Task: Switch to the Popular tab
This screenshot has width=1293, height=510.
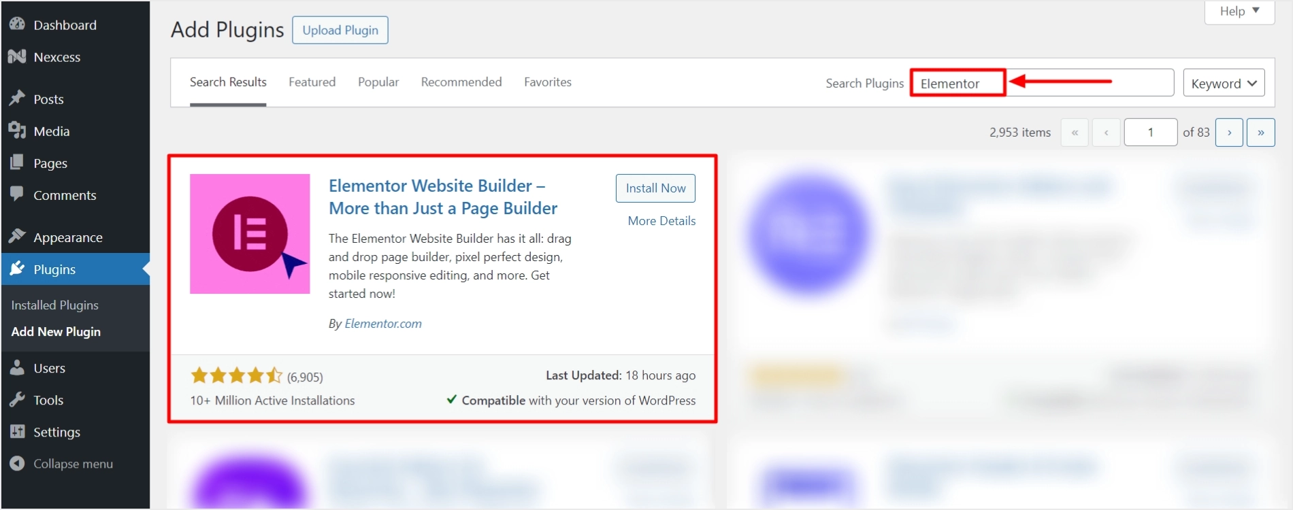Action: (378, 82)
